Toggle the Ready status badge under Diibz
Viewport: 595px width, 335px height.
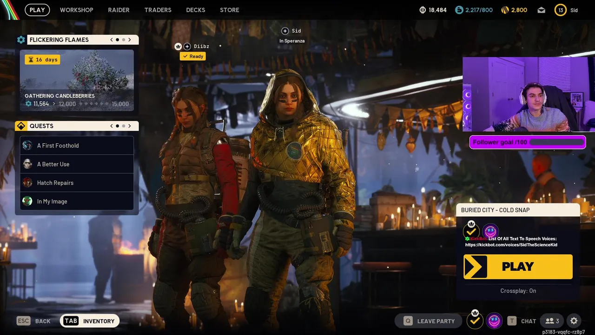point(193,56)
